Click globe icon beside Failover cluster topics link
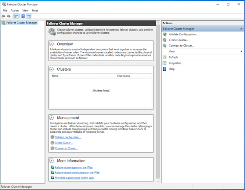 [52, 167]
